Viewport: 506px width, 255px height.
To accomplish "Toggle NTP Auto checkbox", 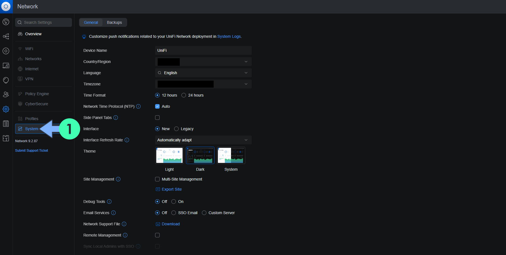I will click(157, 106).
